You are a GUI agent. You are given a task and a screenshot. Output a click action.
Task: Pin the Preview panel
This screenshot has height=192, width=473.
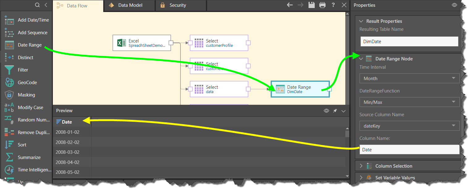tap(335, 111)
